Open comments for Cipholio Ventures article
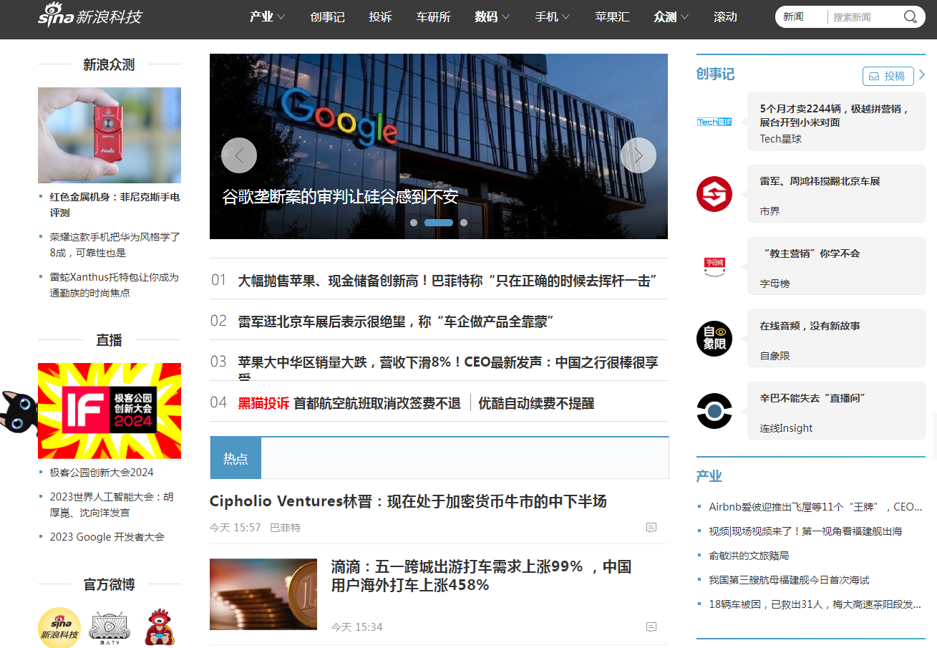 coord(651,528)
